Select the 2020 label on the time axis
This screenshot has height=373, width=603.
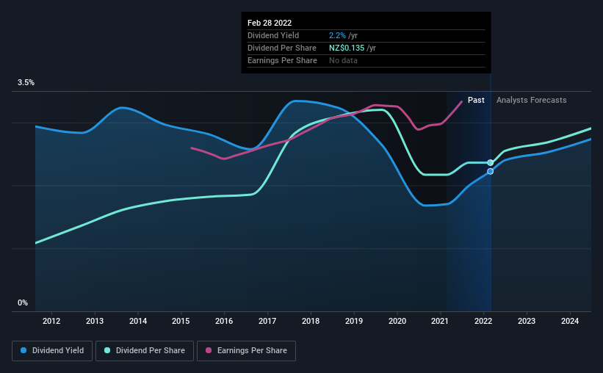click(x=397, y=321)
